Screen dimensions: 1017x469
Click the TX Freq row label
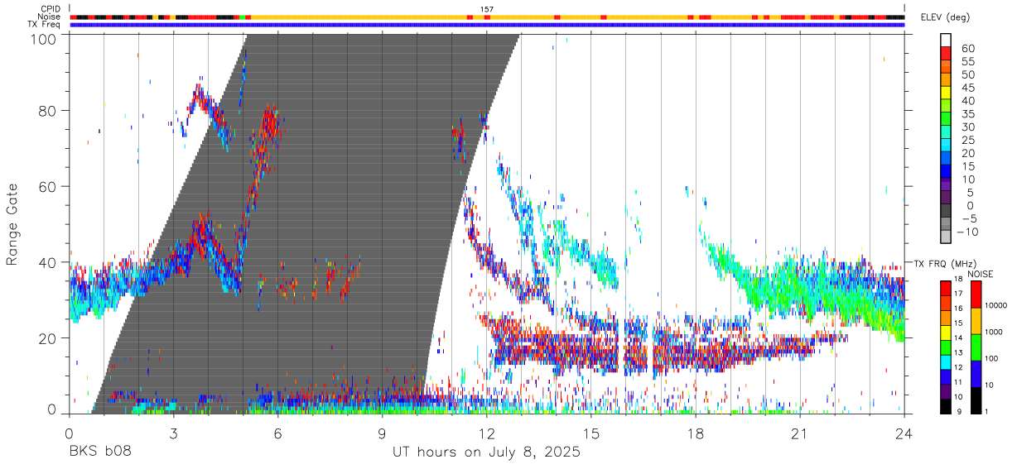(x=44, y=24)
